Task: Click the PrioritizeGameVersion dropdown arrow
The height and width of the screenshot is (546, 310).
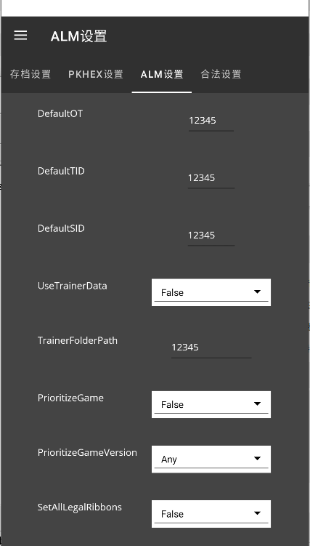Action: (x=257, y=459)
